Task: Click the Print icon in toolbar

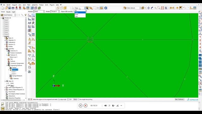Action: (13, 8)
